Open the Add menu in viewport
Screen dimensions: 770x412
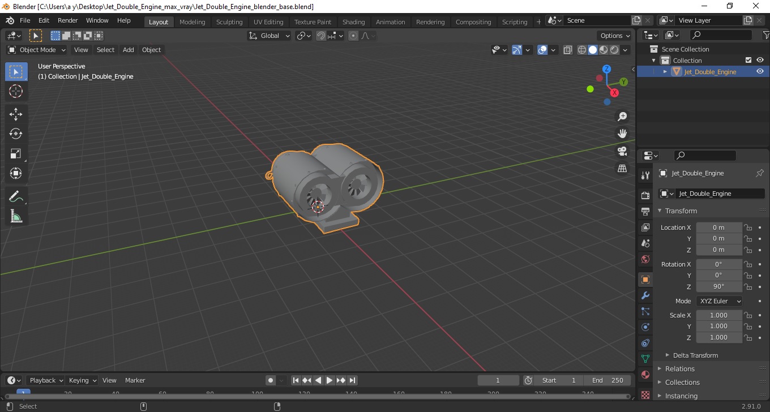tap(129, 50)
